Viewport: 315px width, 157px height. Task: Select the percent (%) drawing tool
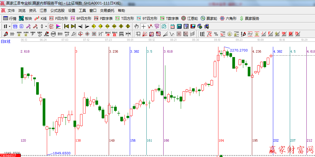click(216, 34)
